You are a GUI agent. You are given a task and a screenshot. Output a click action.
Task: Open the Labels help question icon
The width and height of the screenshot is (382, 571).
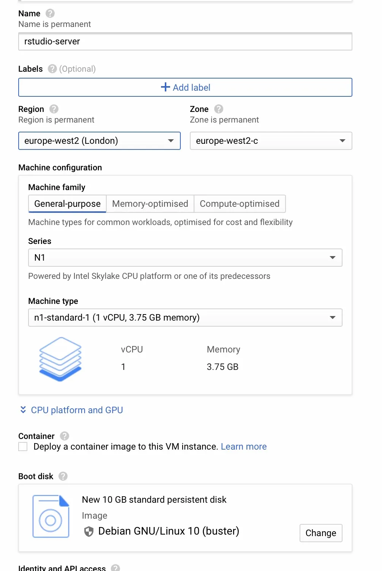point(52,69)
